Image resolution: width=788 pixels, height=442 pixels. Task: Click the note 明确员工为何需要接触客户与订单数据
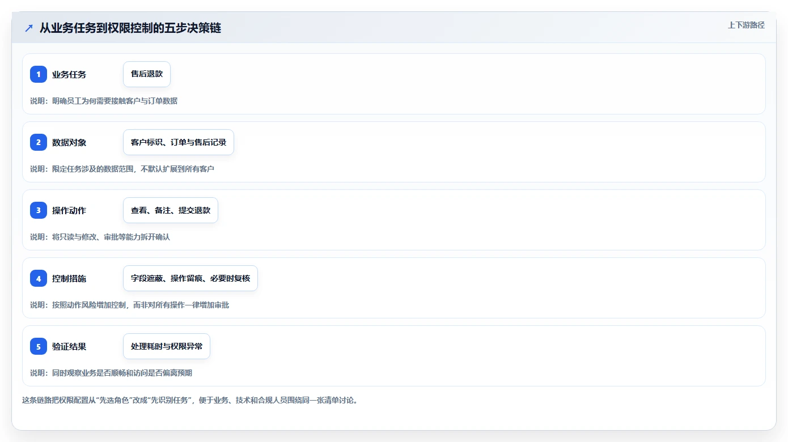click(x=115, y=101)
